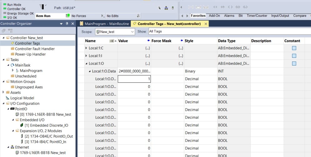The height and width of the screenshot is (157, 311).
Task: Toggle Constant checkbox for Local:1:C
Action: tap(294, 48)
